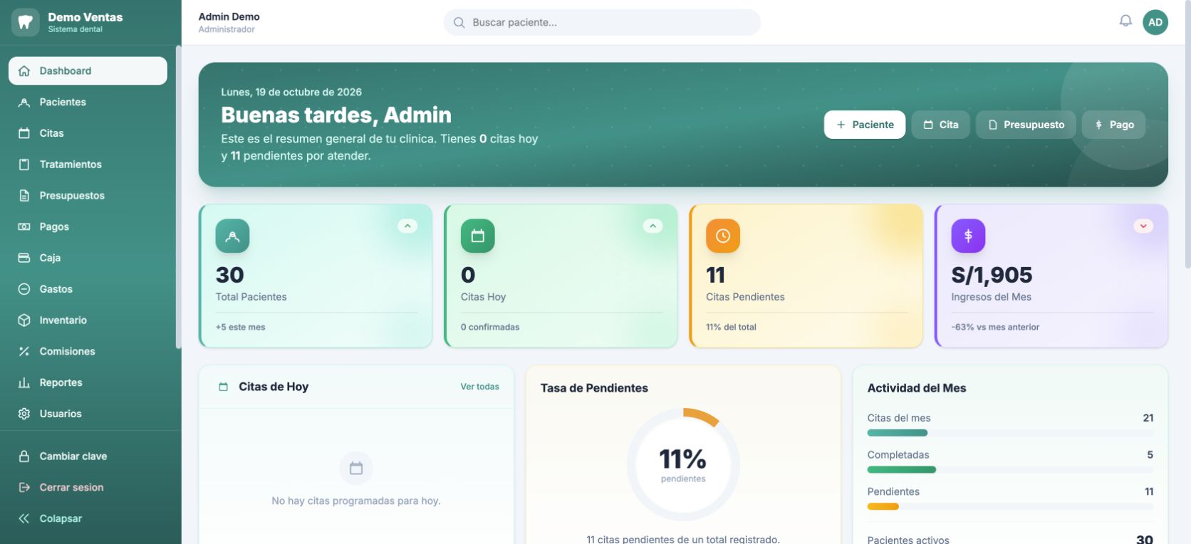The height and width of the screenshot is (544, 1191).
Task: Open Reportes in sidebar
Action: [x=88, y=382]
